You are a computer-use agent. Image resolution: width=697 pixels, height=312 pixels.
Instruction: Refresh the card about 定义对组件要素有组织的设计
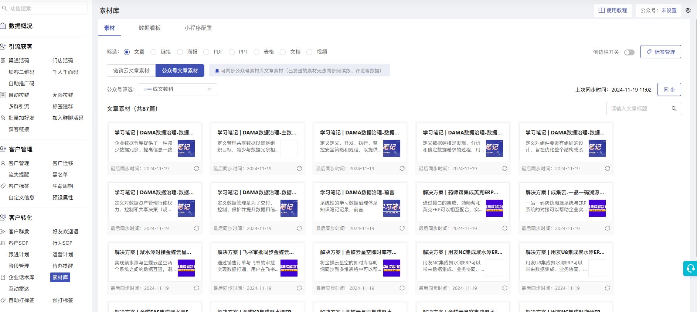click(x=608, y=168)
